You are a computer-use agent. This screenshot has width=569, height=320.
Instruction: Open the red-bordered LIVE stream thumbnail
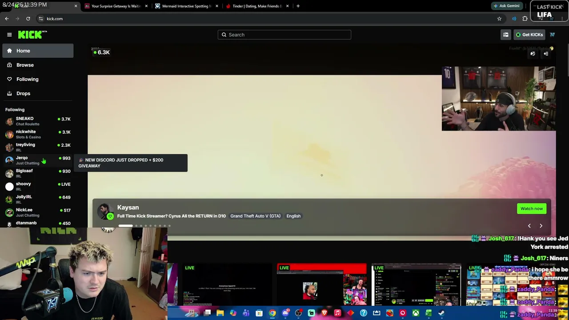coord(322,285)
